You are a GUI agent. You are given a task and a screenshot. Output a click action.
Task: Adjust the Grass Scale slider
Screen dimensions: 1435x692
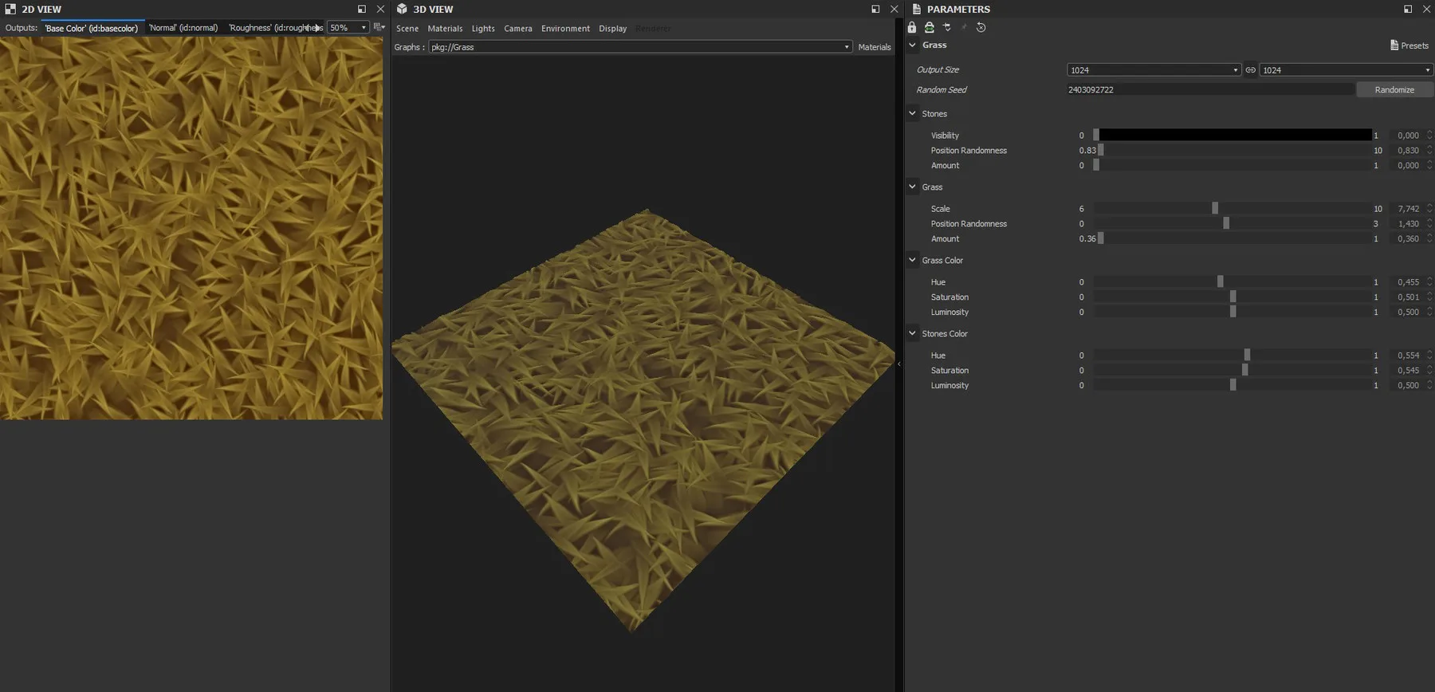pyautogui.click(x=1233, y=208)
